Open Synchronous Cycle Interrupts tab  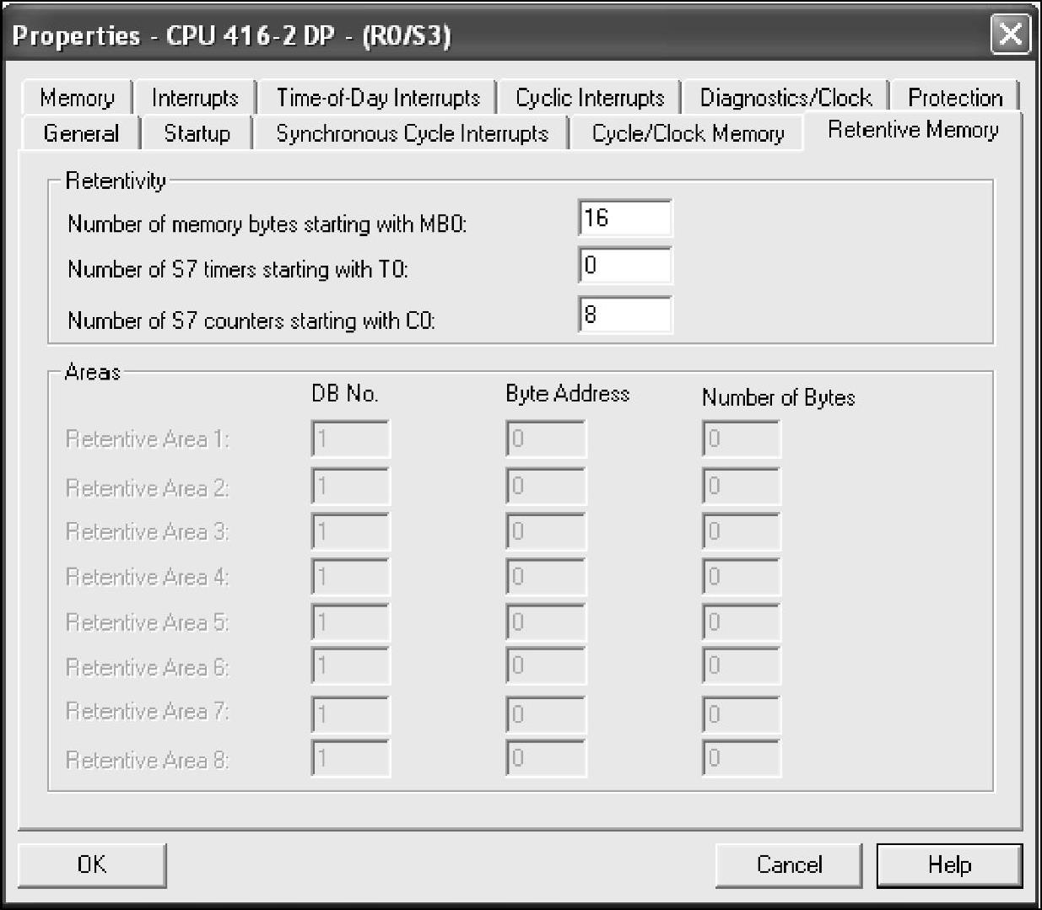click(x=412, y=133)
